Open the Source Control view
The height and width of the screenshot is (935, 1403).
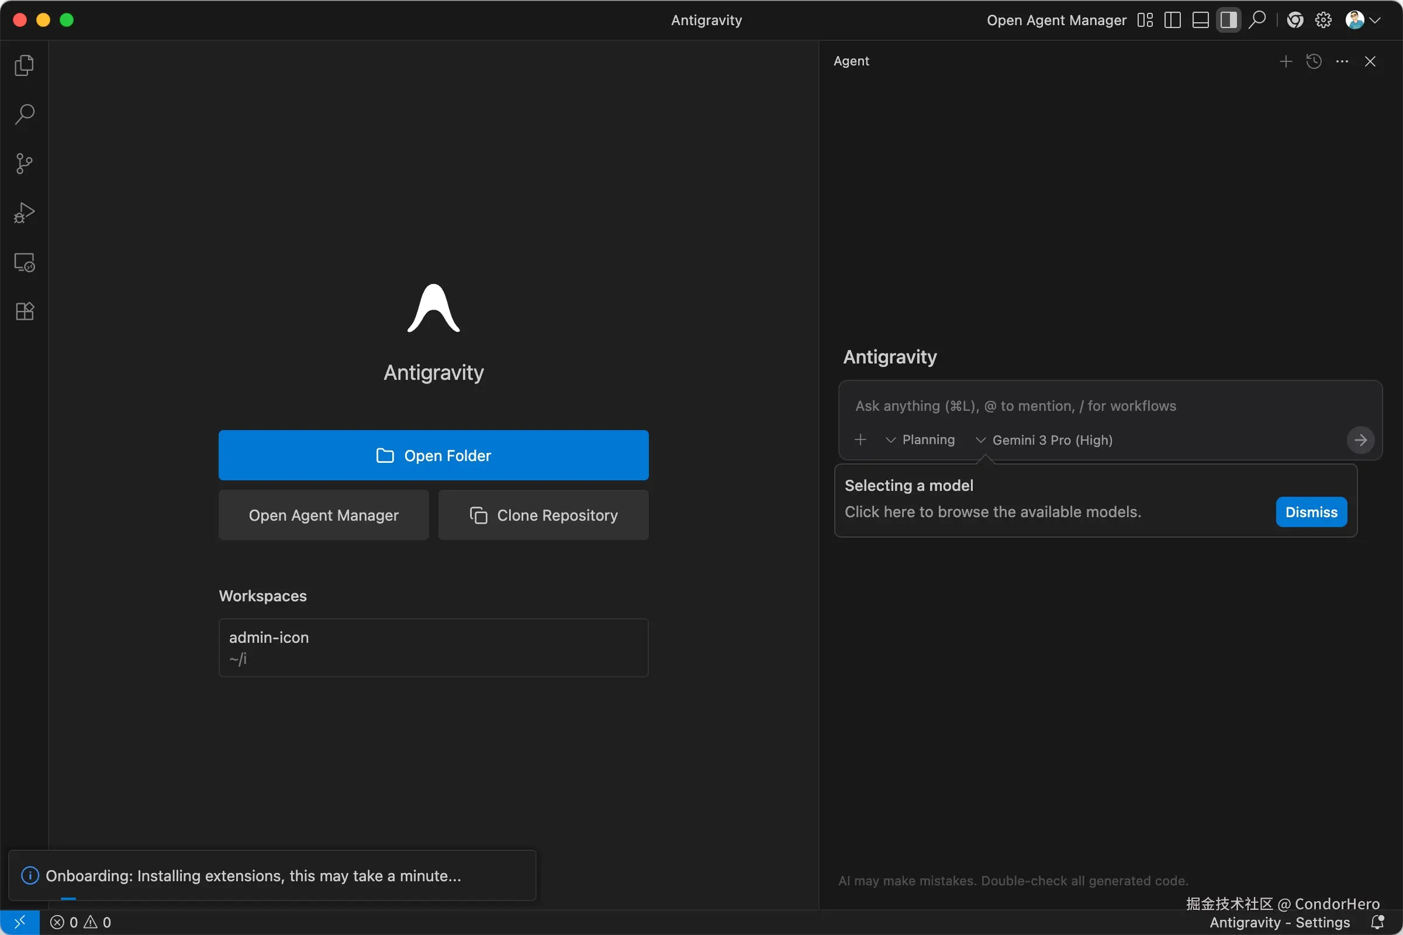[x=24, y=164]
